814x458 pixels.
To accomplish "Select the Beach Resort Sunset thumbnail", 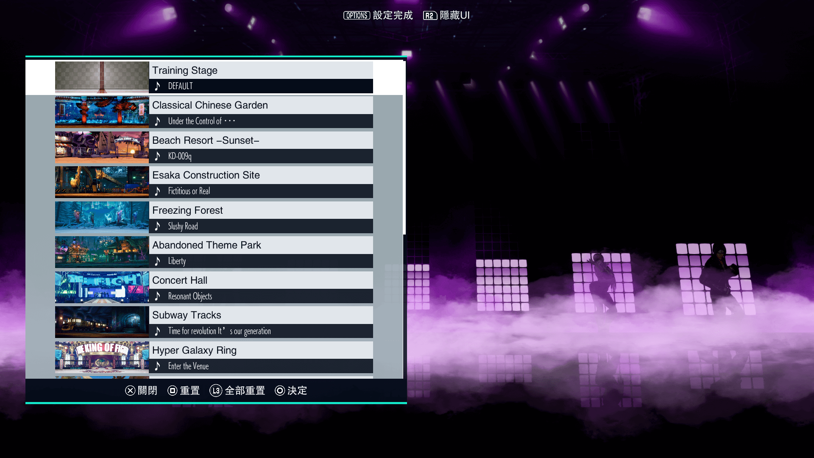I will [x=102, y=147].
